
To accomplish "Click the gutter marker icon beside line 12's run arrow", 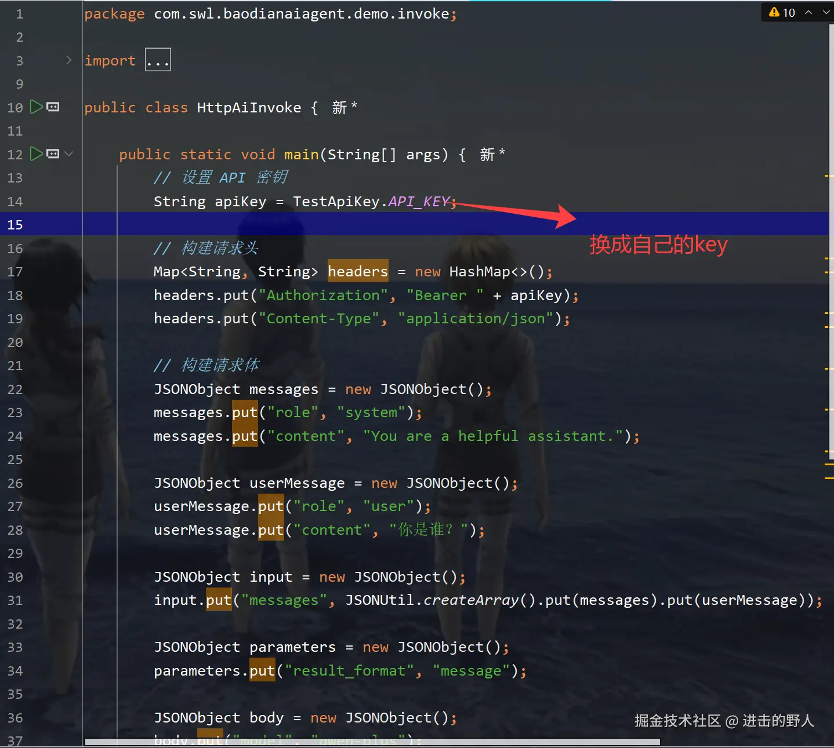I will [53, 154].
